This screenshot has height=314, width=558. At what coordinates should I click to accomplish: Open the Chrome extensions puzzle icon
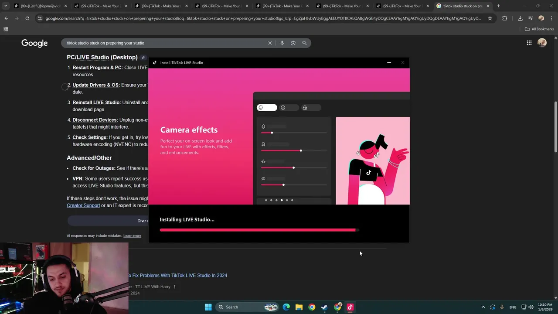(x=505, y=18)
